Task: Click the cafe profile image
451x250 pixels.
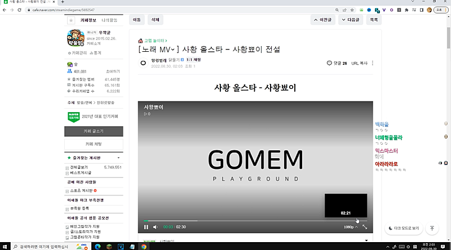Action: 76,38
